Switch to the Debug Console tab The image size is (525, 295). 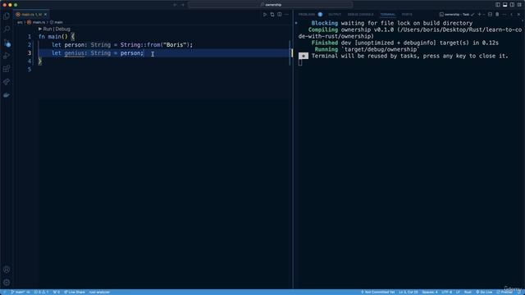360,15
